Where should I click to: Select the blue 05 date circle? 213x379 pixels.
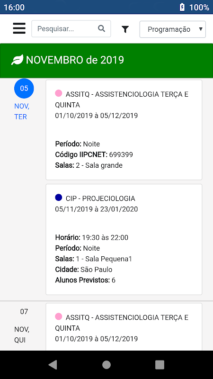pyautogui.click(x=24, y=88)
